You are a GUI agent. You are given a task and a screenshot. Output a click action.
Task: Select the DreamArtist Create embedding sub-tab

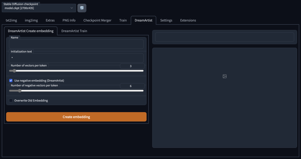click(31, 31)
